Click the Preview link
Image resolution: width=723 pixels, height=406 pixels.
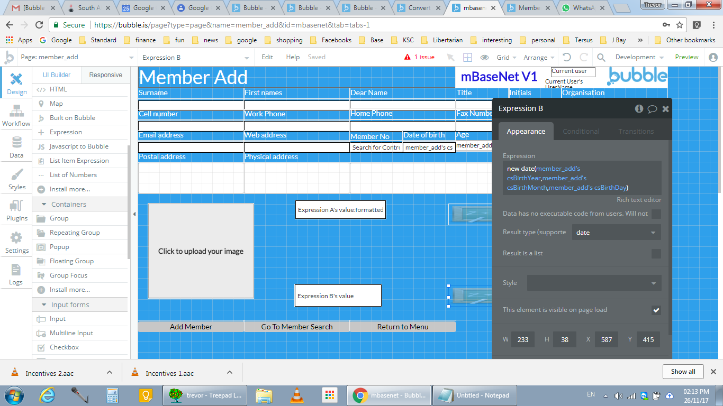(686, 57)
